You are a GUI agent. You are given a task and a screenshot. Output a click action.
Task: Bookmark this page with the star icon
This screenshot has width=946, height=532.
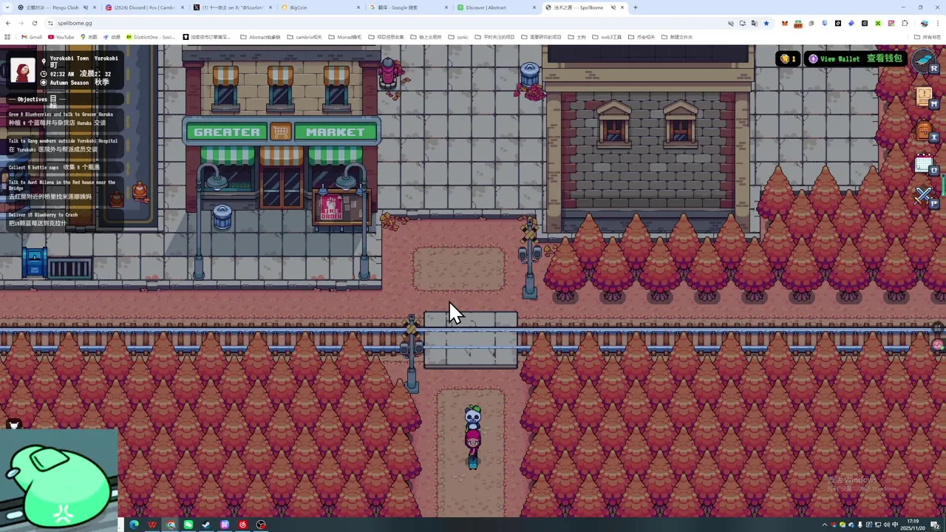pos(766,23)
